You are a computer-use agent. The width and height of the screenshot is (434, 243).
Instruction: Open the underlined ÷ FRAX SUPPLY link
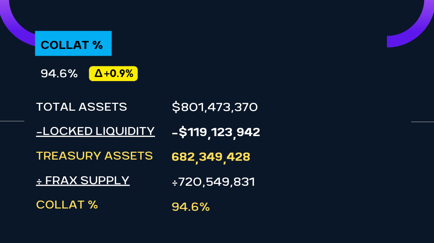coord(83,180)
